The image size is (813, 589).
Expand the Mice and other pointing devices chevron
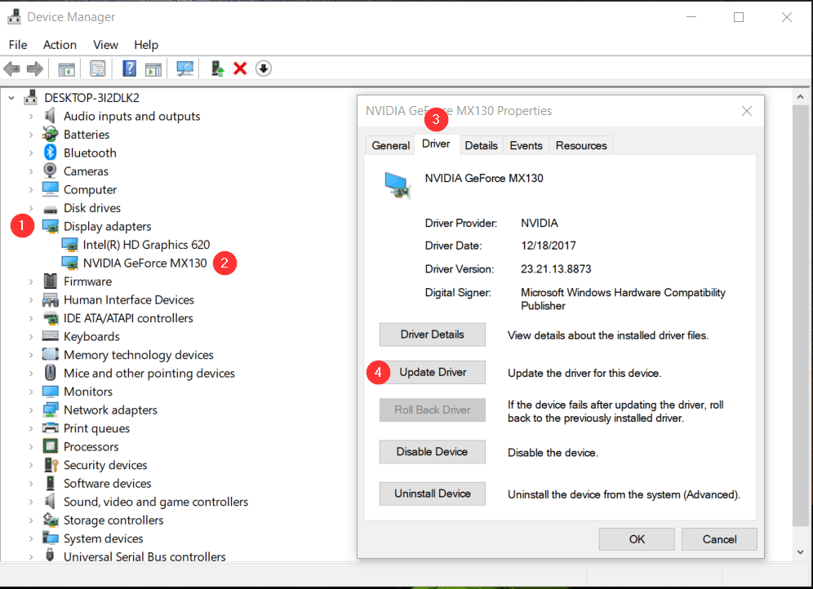[x=31, y=373]
